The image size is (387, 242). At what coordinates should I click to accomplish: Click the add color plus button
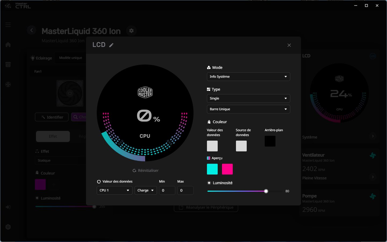click(x=54, y=184)
